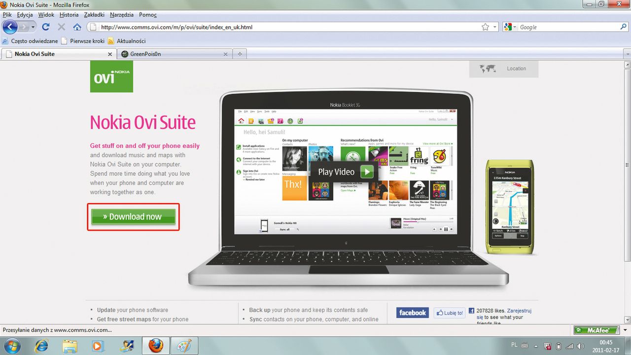Click the Firefox taskbar button
This screenshot has width=631, height=355.
click(156, 346)
